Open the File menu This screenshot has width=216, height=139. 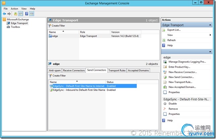coord(6,9)
